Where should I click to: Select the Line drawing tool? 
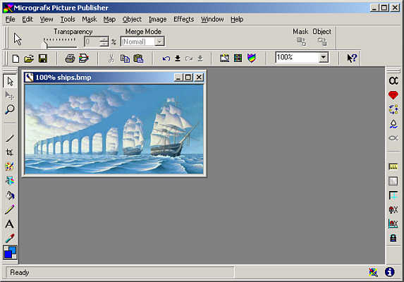click(10, 138)
